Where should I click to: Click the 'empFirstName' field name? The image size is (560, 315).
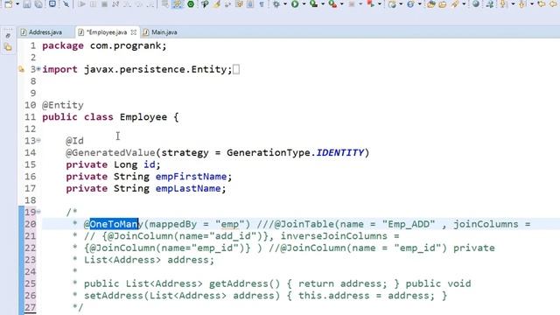click(x=191, y=177)
